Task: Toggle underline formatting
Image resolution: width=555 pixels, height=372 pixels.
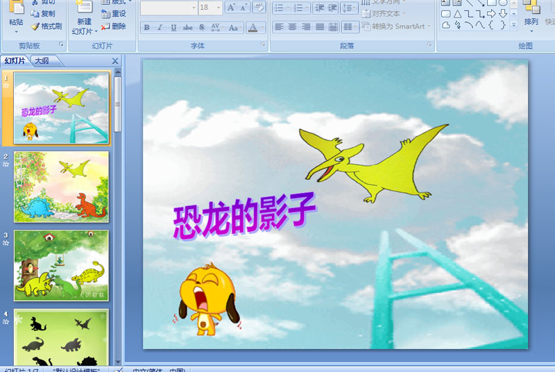Action: [174, 28]
